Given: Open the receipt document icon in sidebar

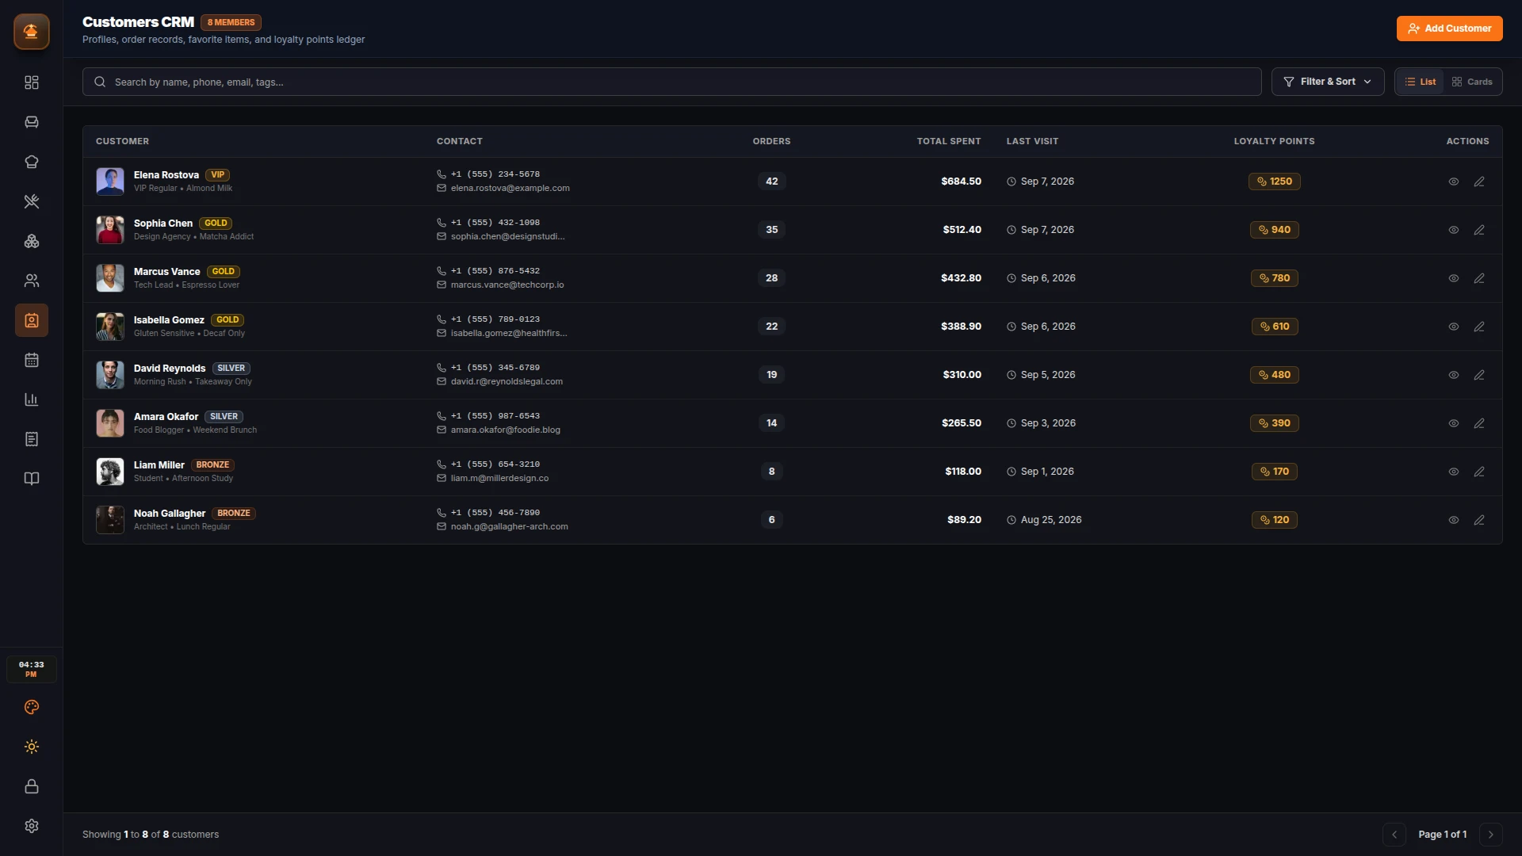Looking at the screenshot, I should [x=32, y=439].
